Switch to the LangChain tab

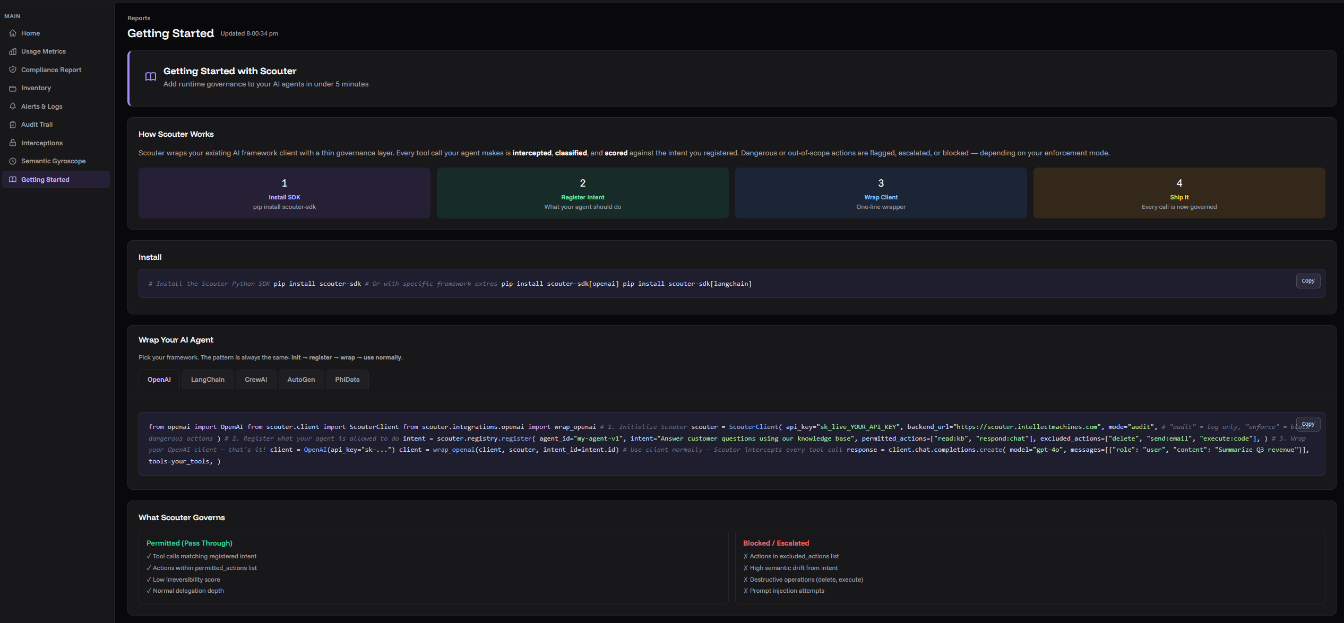point(208,380)
